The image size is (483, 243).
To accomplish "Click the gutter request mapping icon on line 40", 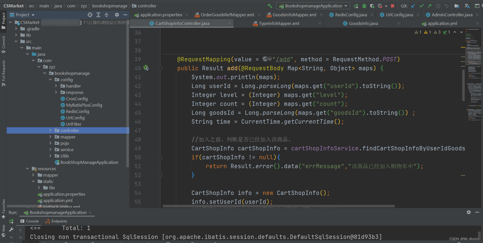I will coord(146,68).
